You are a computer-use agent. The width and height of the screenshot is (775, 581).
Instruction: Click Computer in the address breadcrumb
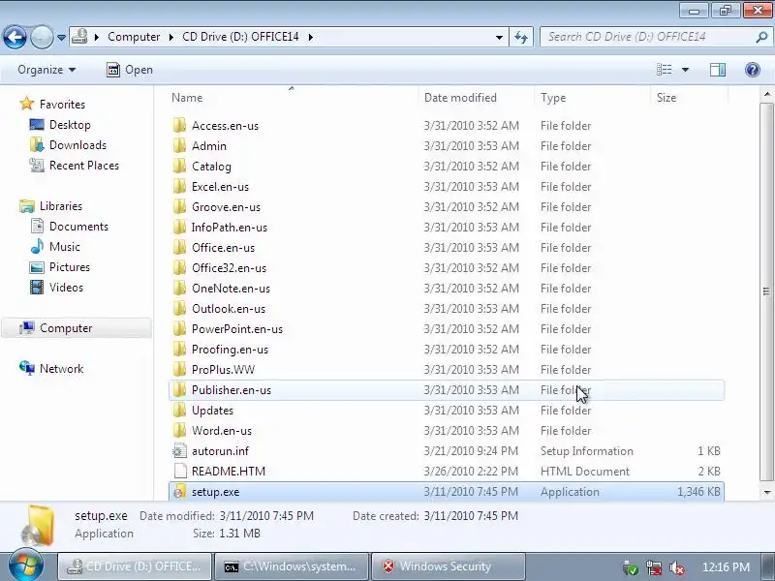134,37
